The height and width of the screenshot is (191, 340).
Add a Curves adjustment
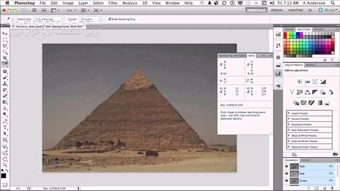315,81
